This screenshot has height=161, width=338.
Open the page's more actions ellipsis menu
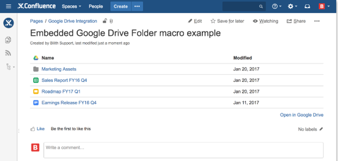(x=317, y=21)
